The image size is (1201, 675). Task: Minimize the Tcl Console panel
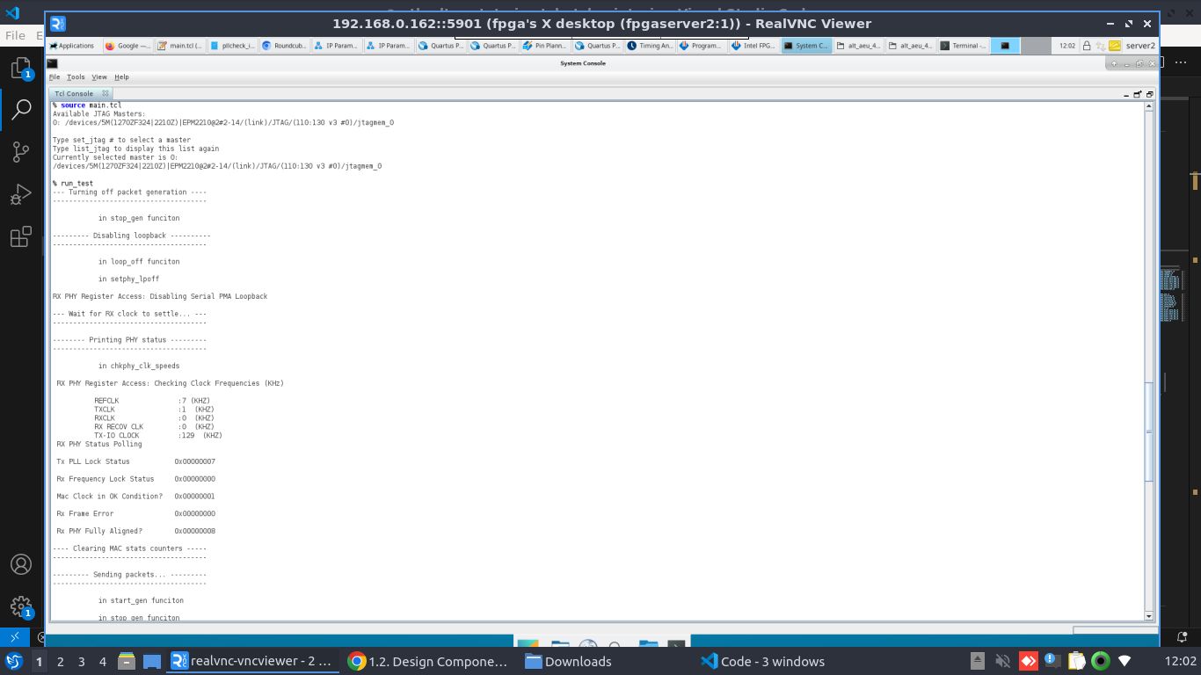pos(1127,94)
